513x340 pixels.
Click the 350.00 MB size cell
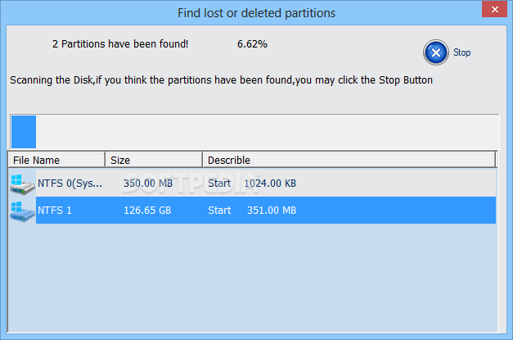point(148,183)
